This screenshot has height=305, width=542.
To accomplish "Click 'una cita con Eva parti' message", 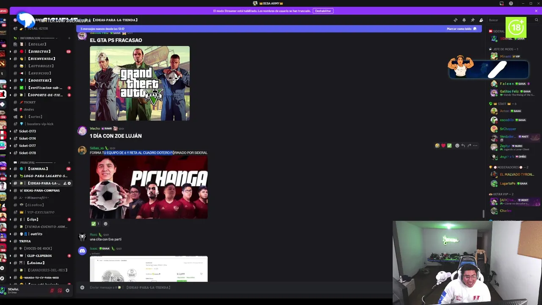I will (105, 239).
